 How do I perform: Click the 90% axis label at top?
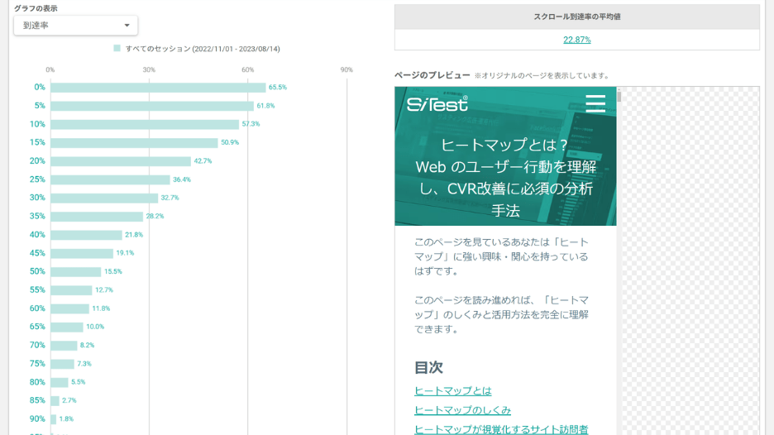[x=346, y=69]
